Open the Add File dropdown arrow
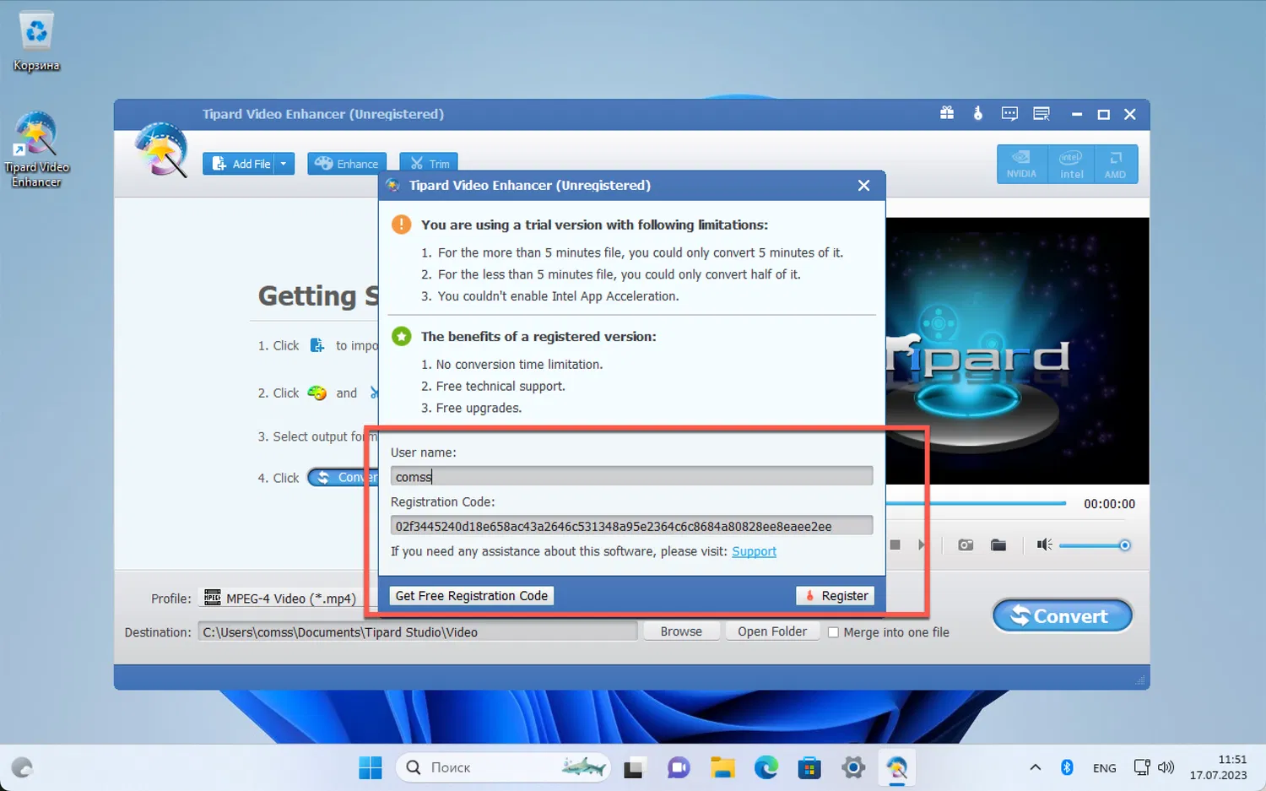The width and height of the screenshot is (1266, 791). click(284, 164)
